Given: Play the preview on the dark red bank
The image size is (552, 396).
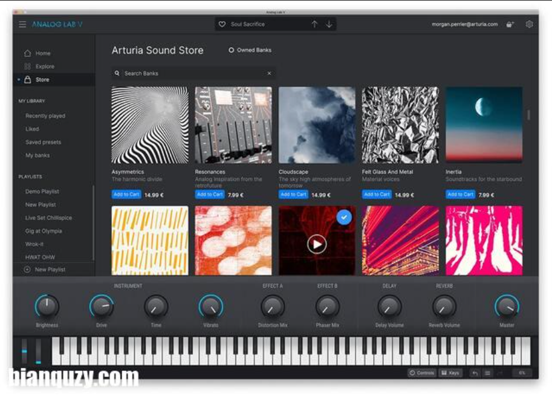Looking at the screenshot, I should 317,244.
